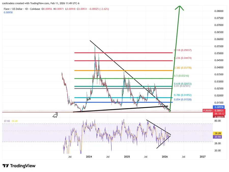
Task: Click the 0.382 (0.03778) orange Fibonacci label
Action: [183, 68]
